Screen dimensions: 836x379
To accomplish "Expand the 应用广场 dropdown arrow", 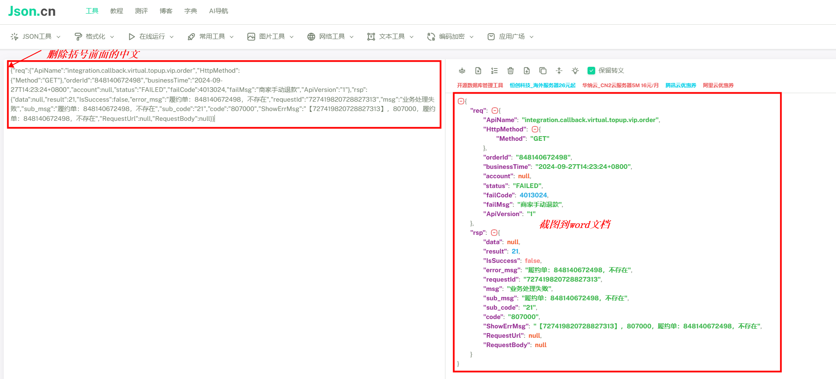I will click(531, 37).
